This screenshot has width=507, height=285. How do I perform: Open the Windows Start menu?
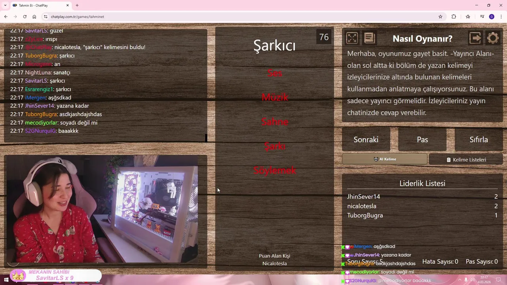(x=6, y=280)
